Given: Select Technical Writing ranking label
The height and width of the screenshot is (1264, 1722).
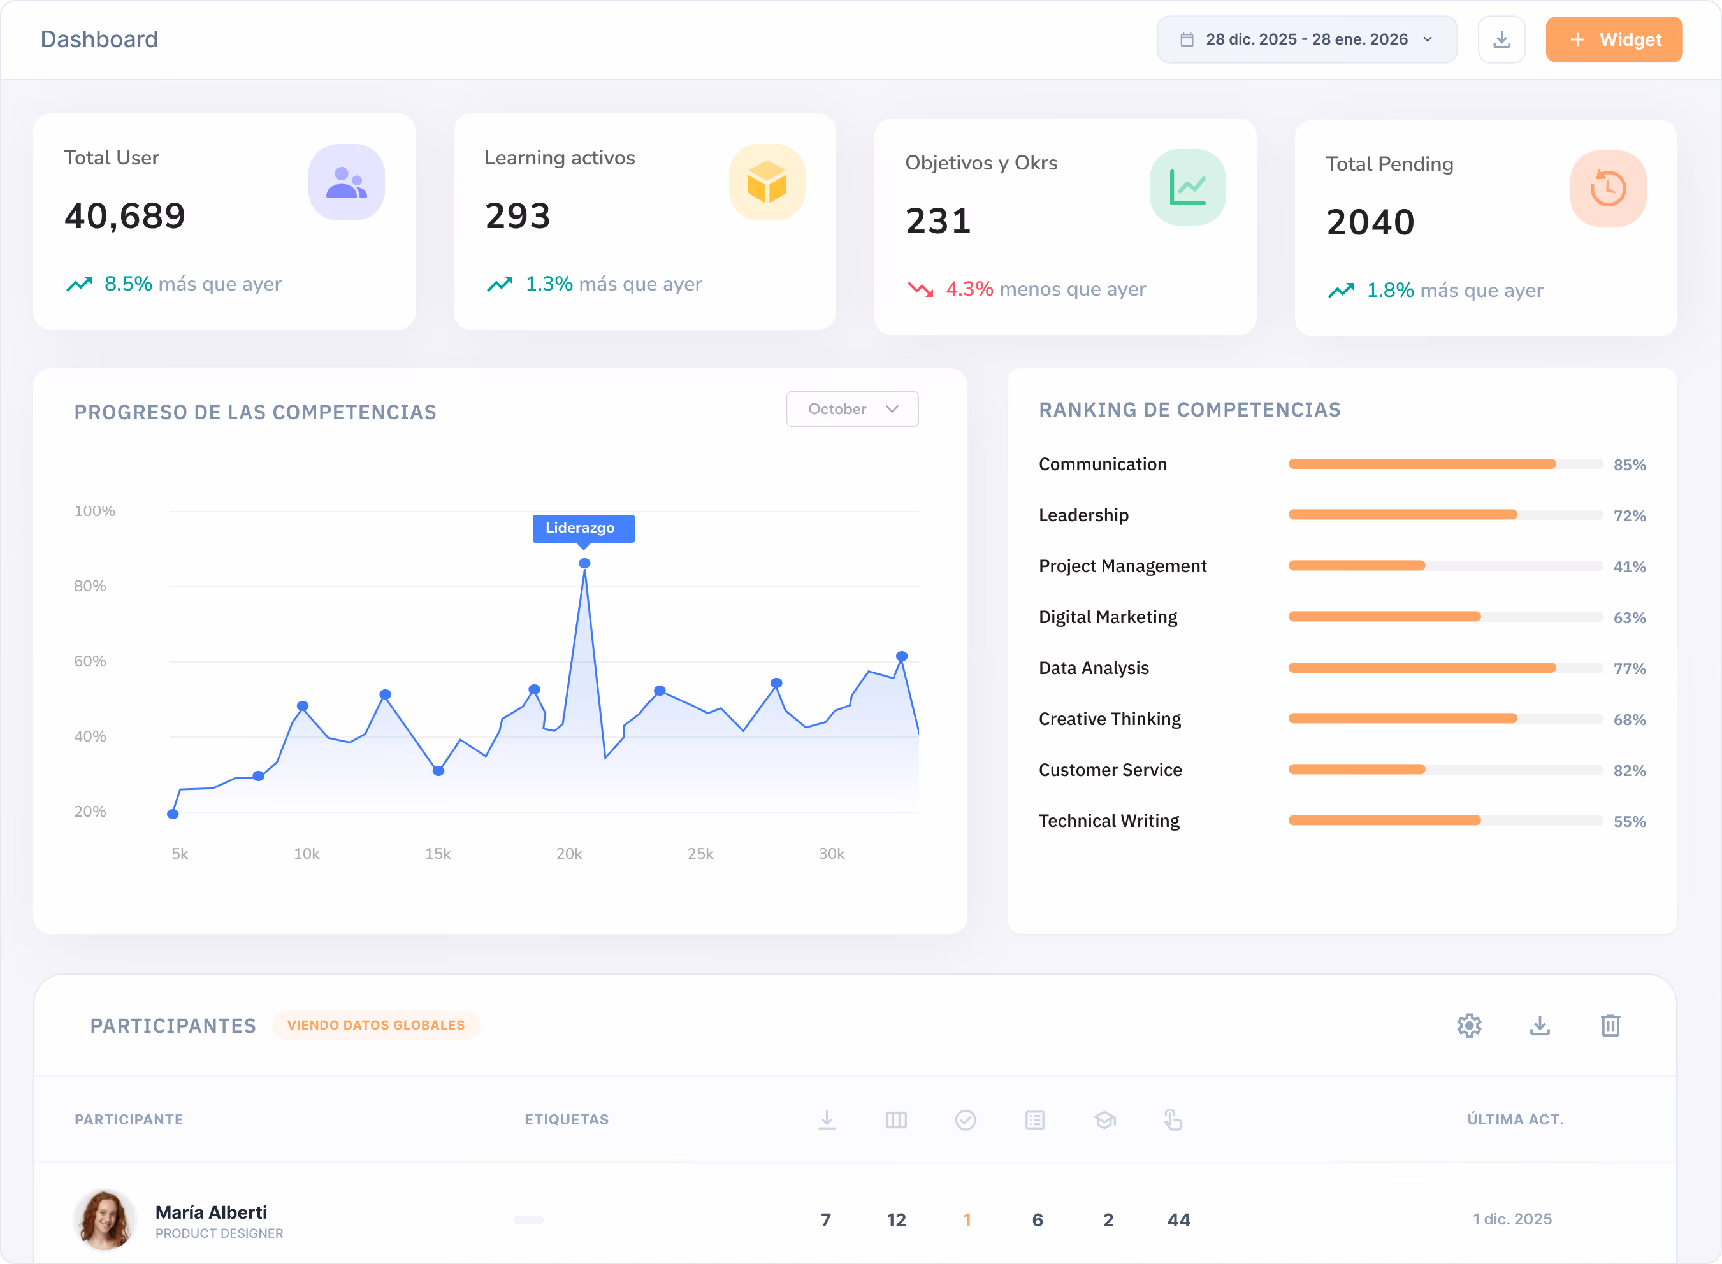Looking at the screenshot, I should [1108, 821].
